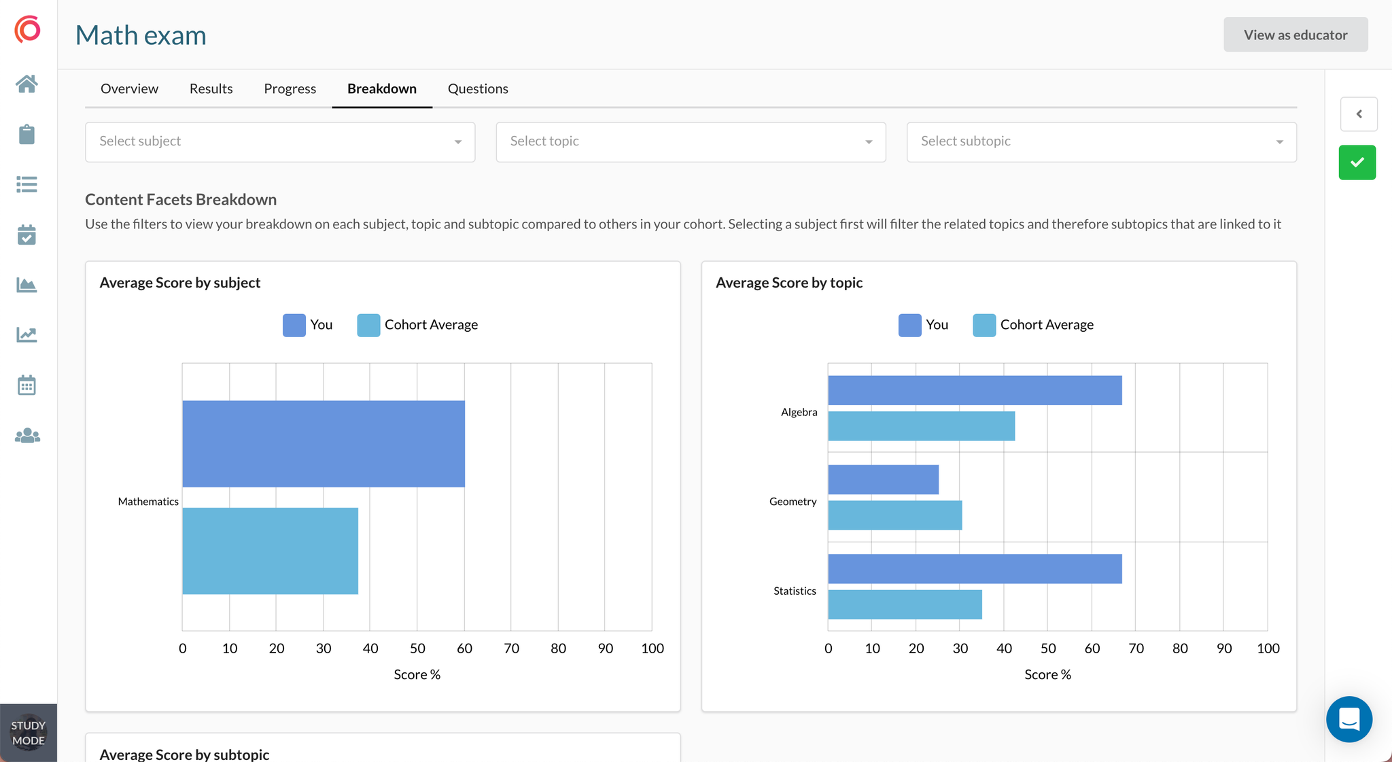Open the area chart icon in sidebar

(27, 285)
